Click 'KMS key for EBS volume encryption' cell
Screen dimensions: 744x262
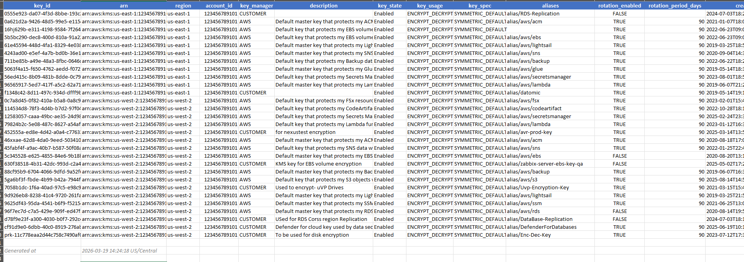point(324,164)
